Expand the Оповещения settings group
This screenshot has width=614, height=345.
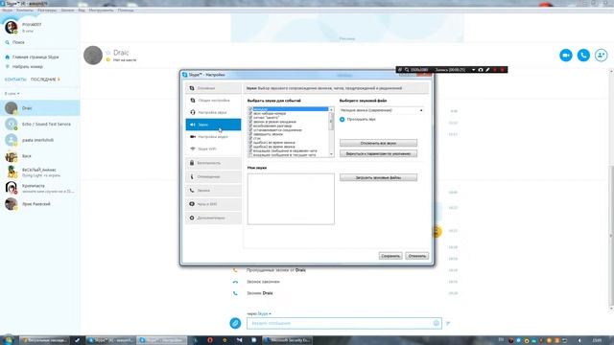tap(213, 176)
